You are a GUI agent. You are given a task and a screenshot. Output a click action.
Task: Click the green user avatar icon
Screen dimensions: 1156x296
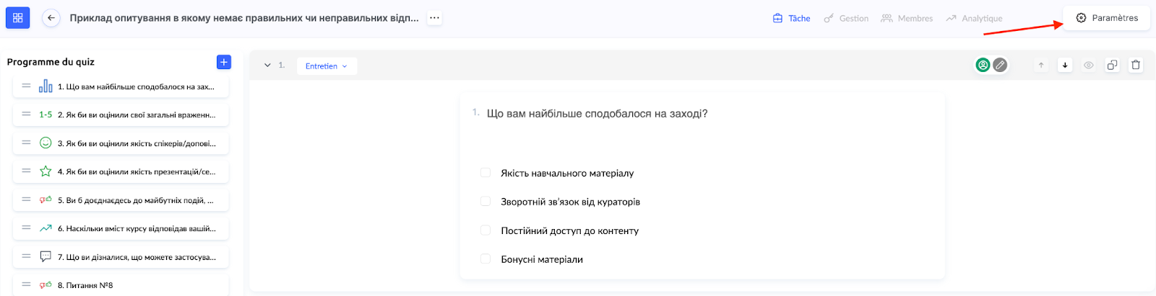[983, 65]
